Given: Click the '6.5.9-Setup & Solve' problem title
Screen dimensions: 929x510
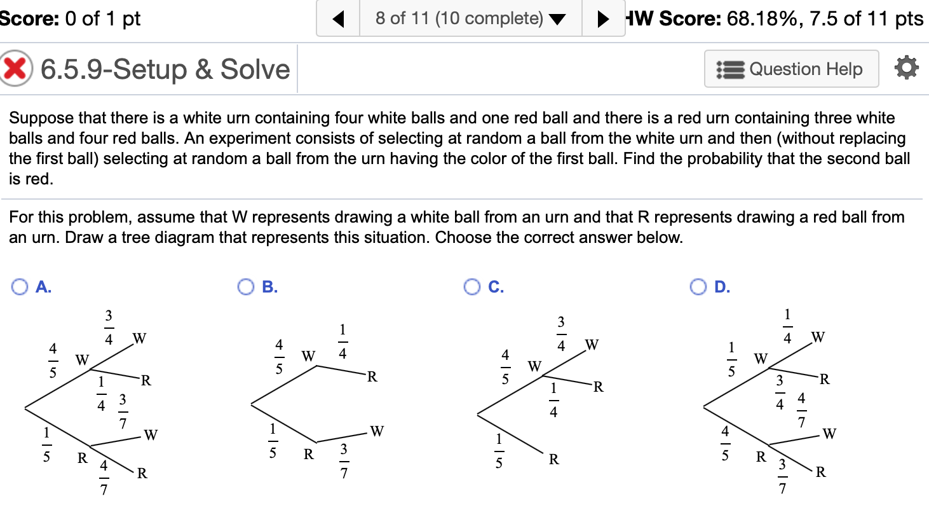Looking at the screenshot, I should (164, 69).
